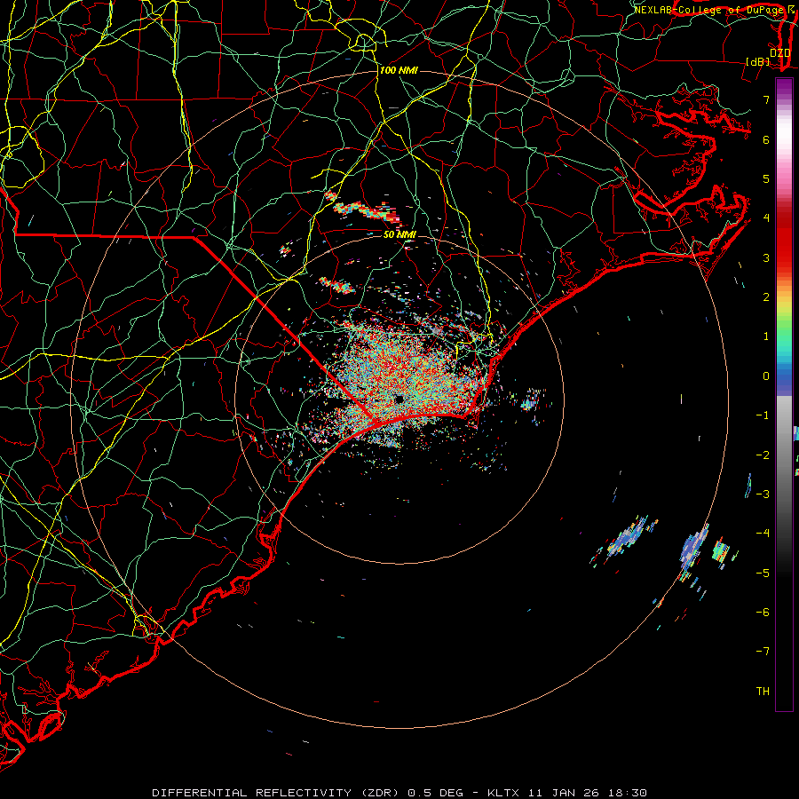Image resolution: width=799 pixels, height=799 pixels.
Task: Click the 2 value on color scale
Action: click(766, 297)
